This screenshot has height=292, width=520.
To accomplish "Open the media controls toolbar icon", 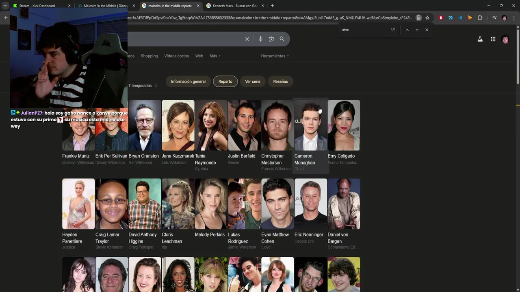I will (x=494, y=18).
